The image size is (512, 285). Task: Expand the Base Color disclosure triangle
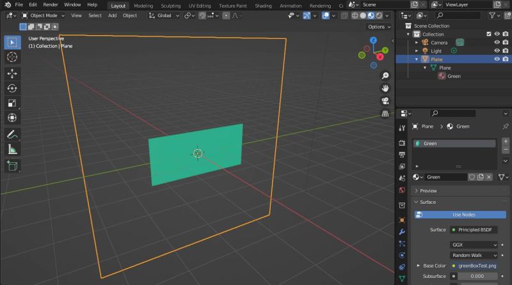(x=418, y=266)
